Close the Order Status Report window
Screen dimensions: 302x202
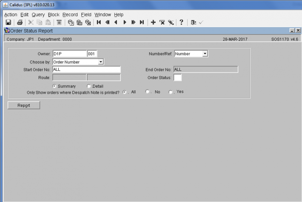(298, 31)
